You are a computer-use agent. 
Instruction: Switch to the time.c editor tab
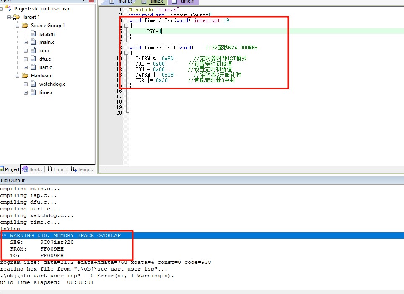tap(153, 2)
